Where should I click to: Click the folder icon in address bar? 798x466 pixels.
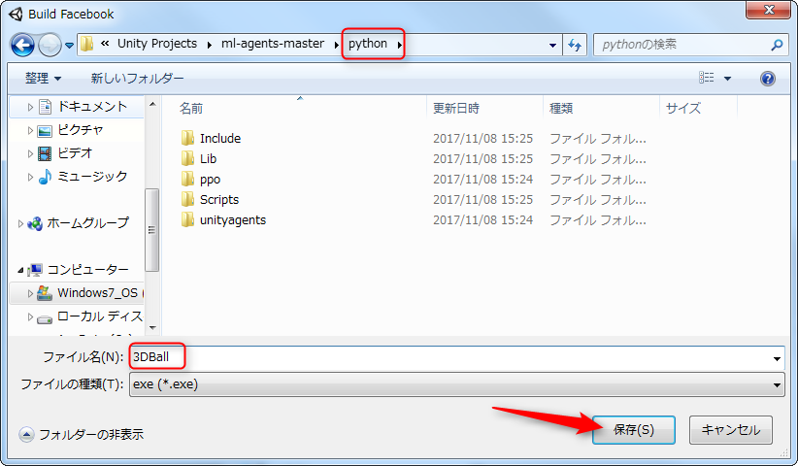pos(87,44)
